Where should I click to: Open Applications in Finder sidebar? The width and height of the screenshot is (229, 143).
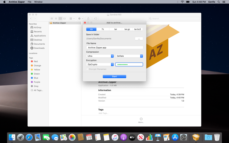(38, 35)
